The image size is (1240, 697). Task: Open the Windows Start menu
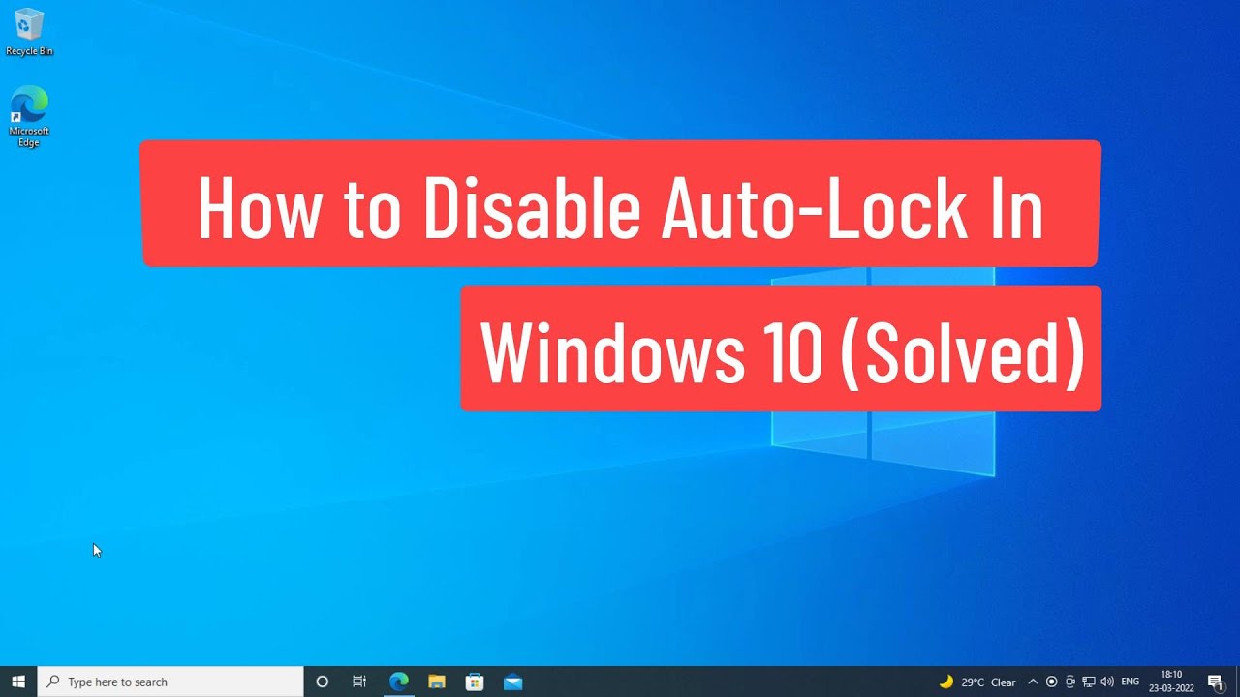[18, 682]
